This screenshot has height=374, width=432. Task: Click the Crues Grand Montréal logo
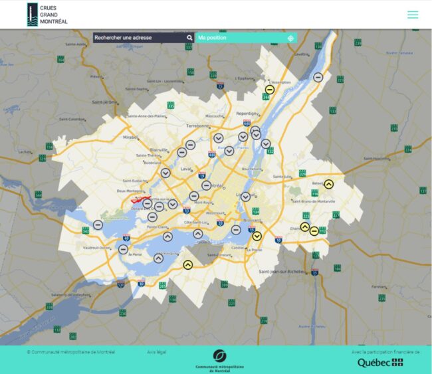pyautogui.click(x=47, y=15)
